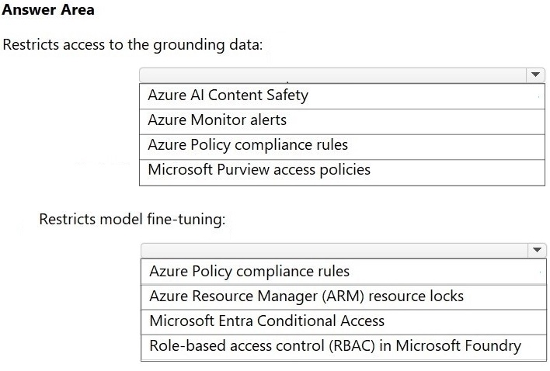Select Azure Resource Manager resource locks option
This screenshot has width=550, height=371.
click(343, 297)
